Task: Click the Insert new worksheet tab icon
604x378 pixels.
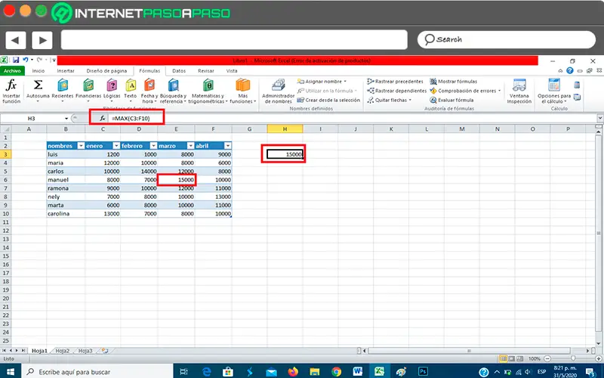Action: [x=105, y=351]
